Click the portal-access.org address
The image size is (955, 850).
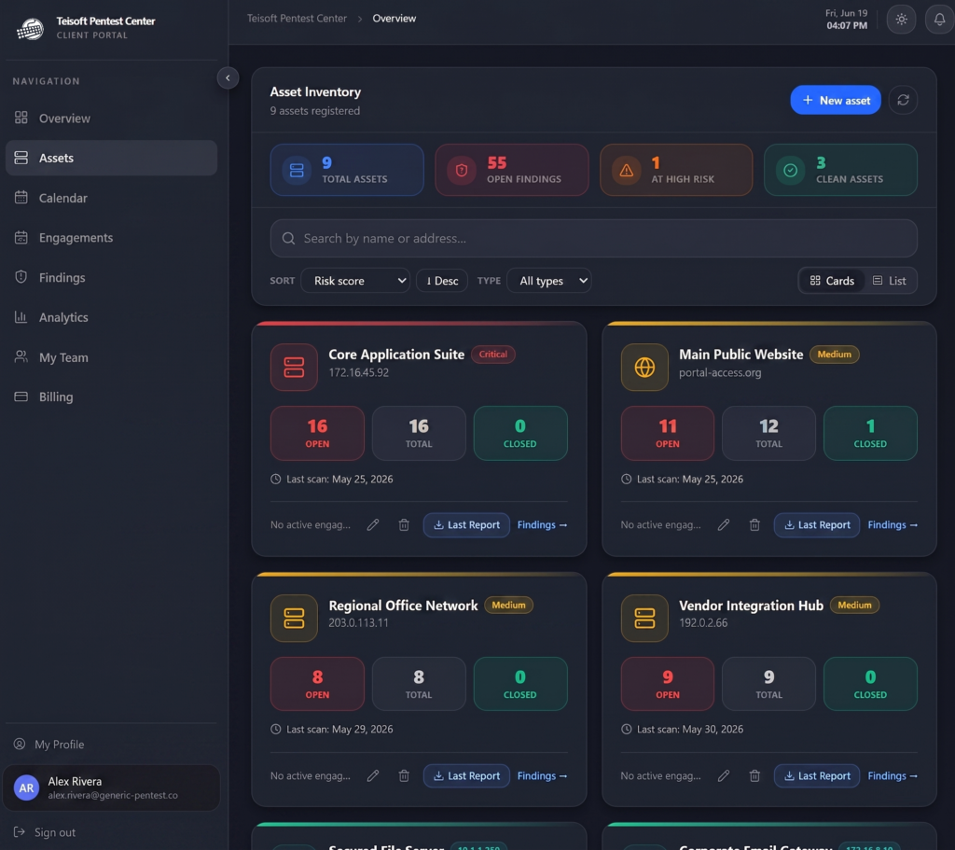tap(720, 372)
